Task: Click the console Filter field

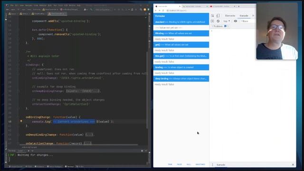Action: 247,21
